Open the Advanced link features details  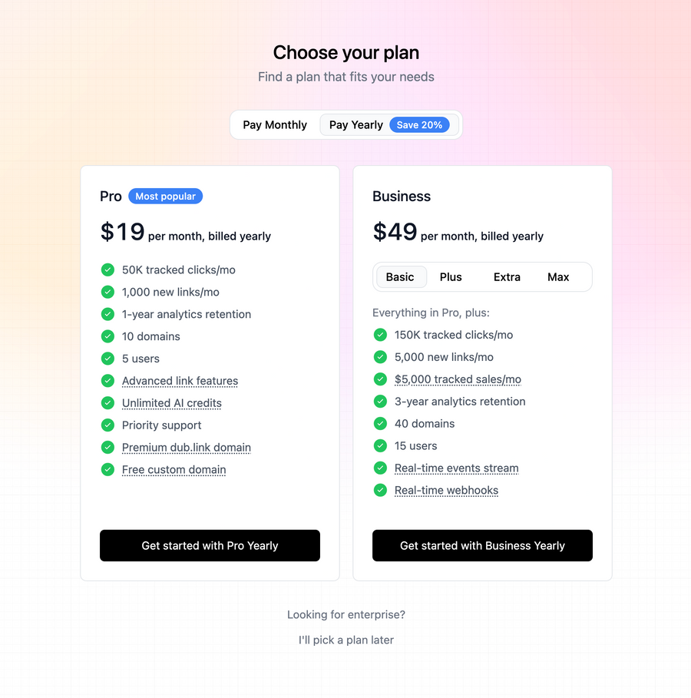coord(180,381)
